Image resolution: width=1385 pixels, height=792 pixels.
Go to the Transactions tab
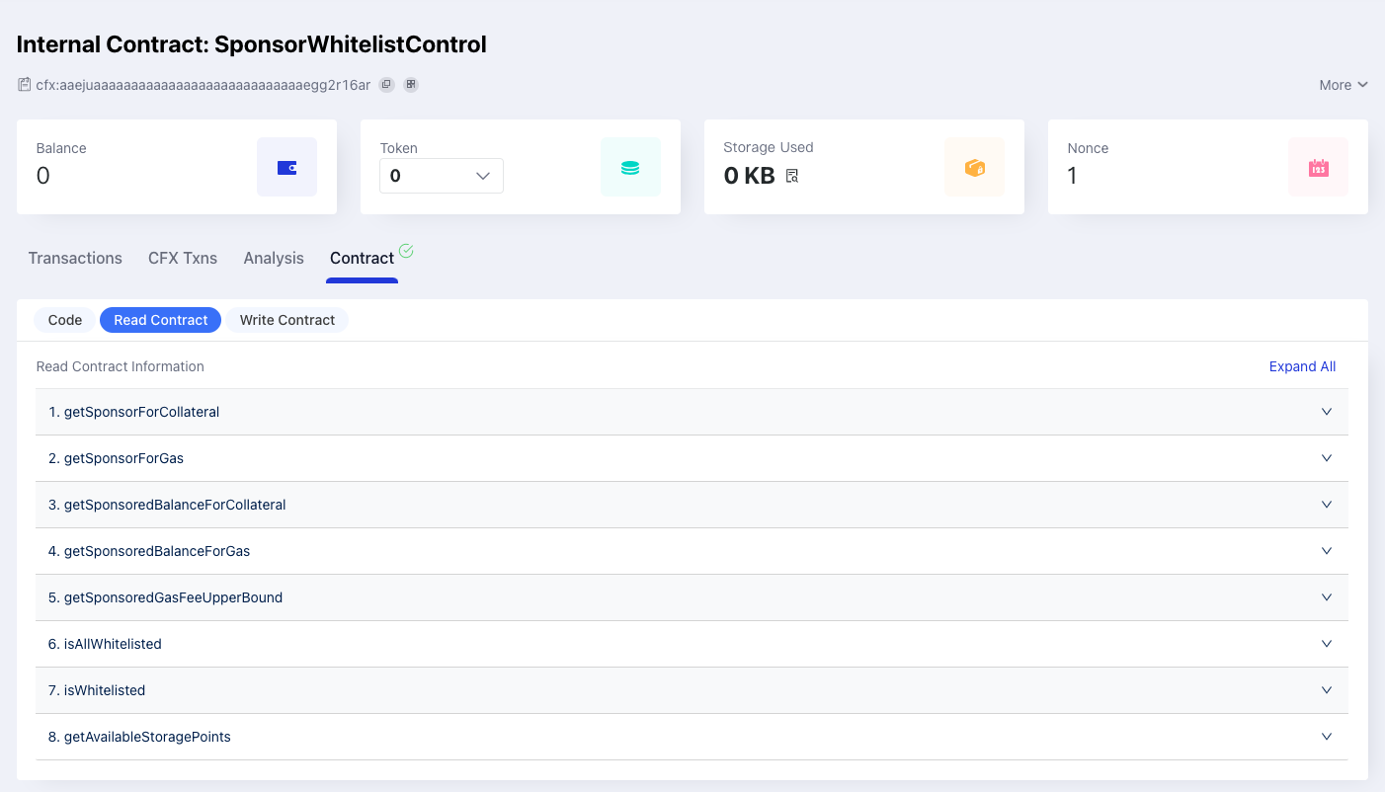tap(75, 258)
